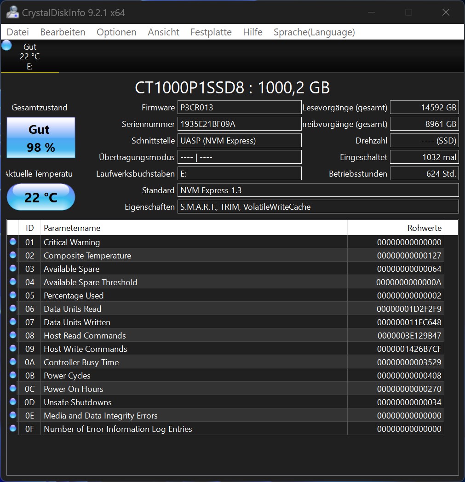Click the CrystalDiskInfo app icon in title bar

point(12,12)
